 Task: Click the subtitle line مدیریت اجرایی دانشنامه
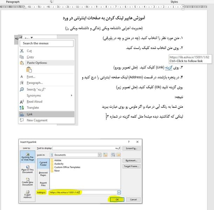pyautogui.click(x=104, y=28)
